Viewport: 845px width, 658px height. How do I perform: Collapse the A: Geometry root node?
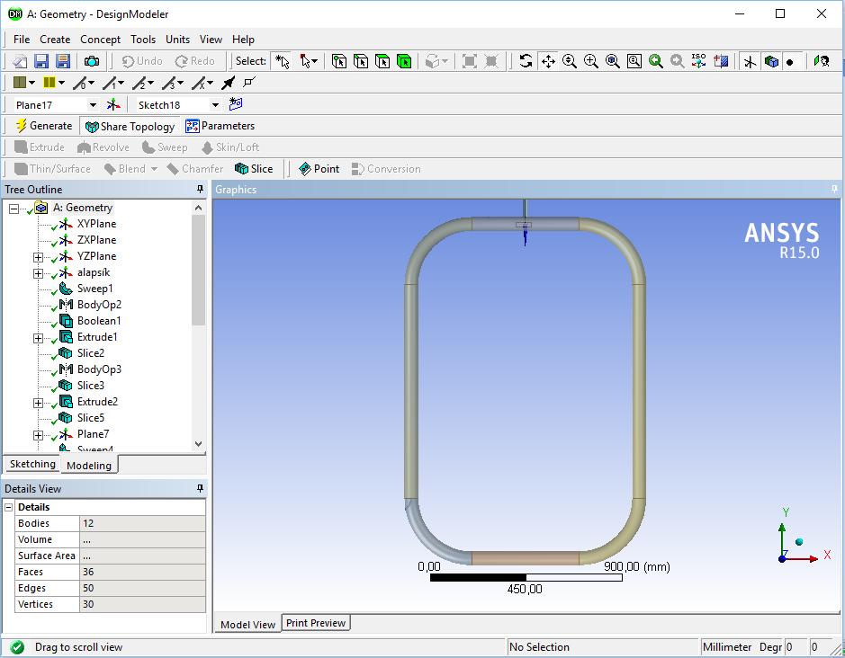13,209
